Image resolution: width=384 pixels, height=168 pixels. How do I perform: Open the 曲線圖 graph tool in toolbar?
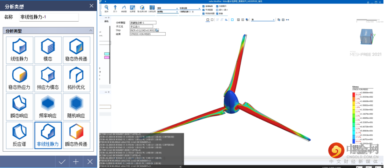[x=124, y=9]
